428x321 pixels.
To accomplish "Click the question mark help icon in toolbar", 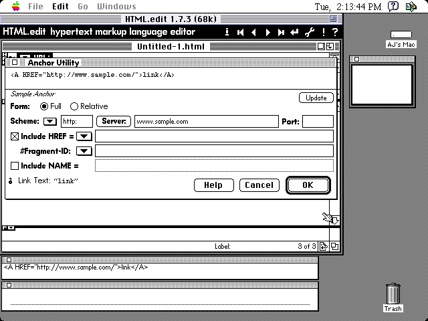I will (x=335, y=32).
